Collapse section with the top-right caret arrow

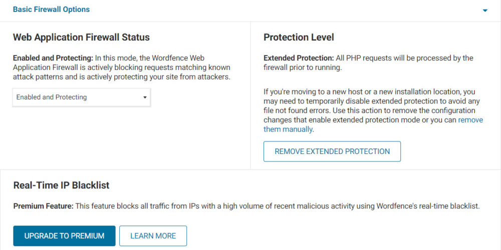(x=485, y=10)
